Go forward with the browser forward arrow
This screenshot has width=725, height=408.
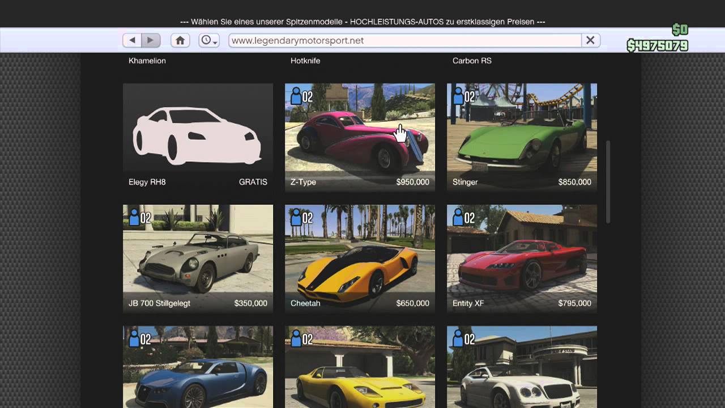point(151,40)
